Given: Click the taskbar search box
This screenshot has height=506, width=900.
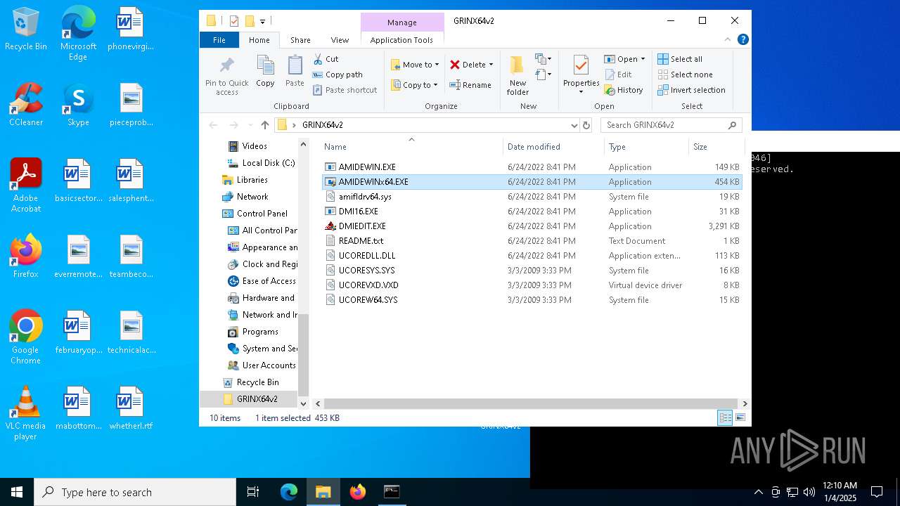Looking at the screenshot, I should tap(135, 492).
